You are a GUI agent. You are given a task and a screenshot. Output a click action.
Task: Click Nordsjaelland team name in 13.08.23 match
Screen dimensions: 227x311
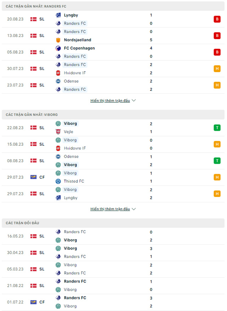pos(77,40)
